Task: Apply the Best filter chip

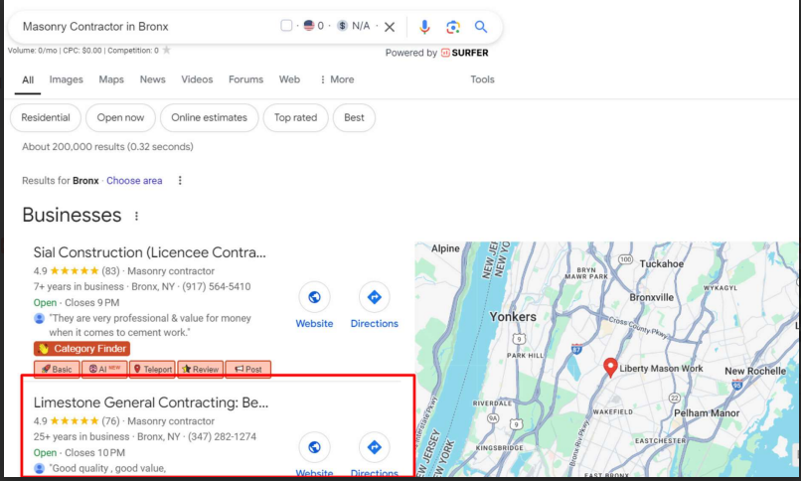Action: [x=354, y=118]
